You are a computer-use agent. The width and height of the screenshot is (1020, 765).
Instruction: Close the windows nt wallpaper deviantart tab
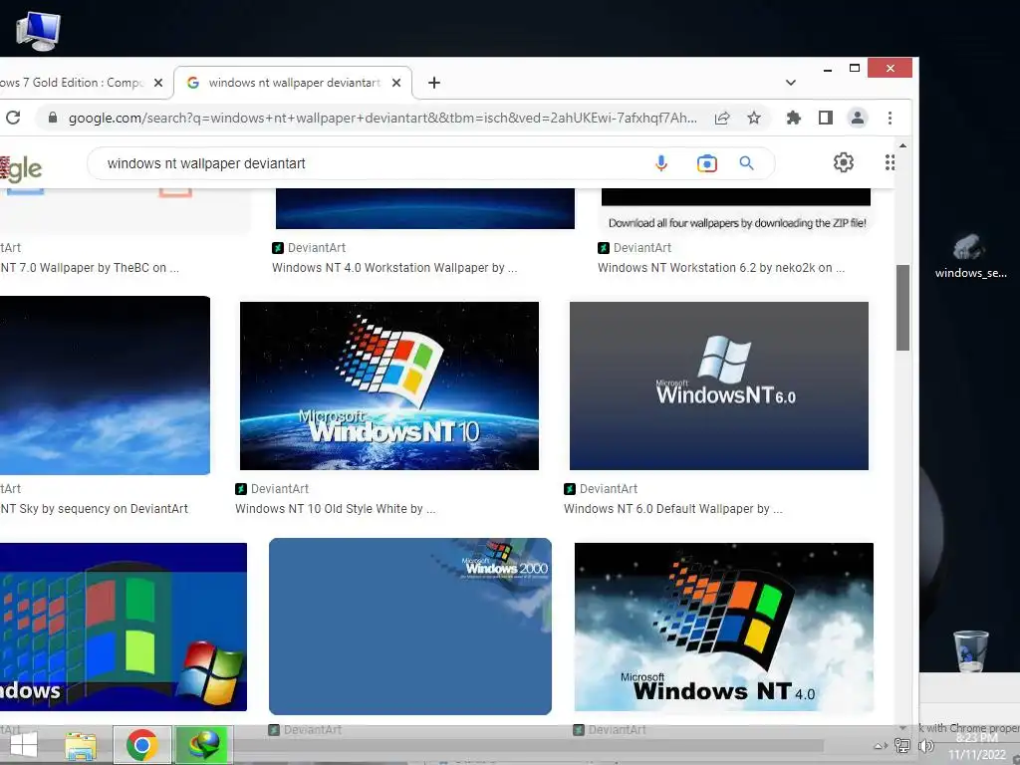pyautogui.click(x=396, y=83)
